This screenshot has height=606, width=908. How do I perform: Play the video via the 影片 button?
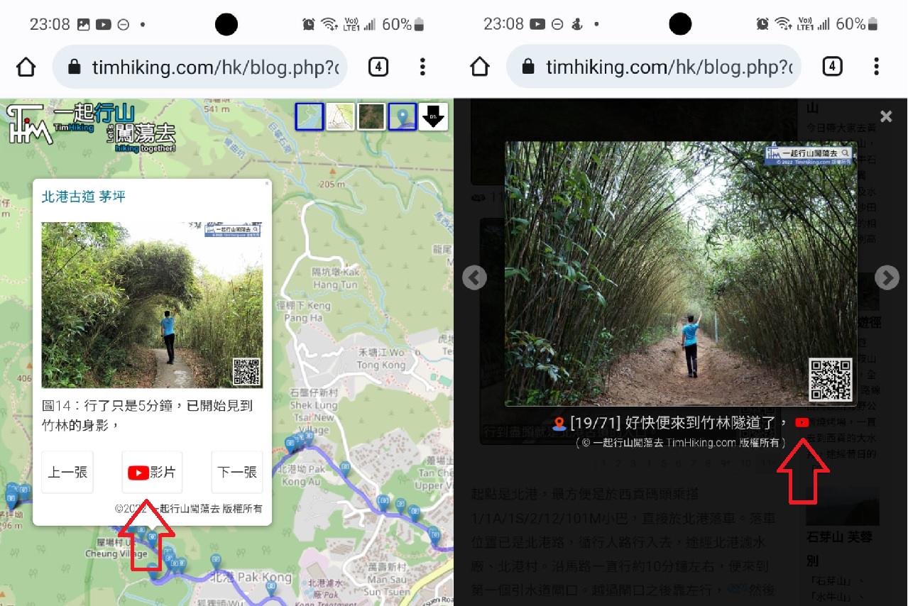tap(152, 473)
